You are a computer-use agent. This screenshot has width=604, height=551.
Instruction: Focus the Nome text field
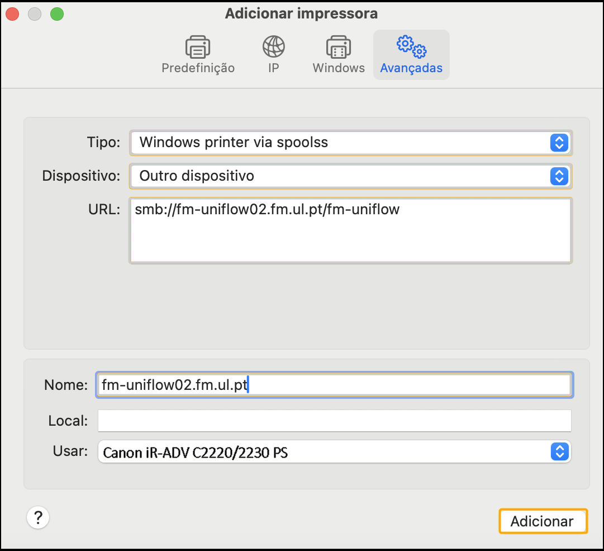[x=334, y=385]
